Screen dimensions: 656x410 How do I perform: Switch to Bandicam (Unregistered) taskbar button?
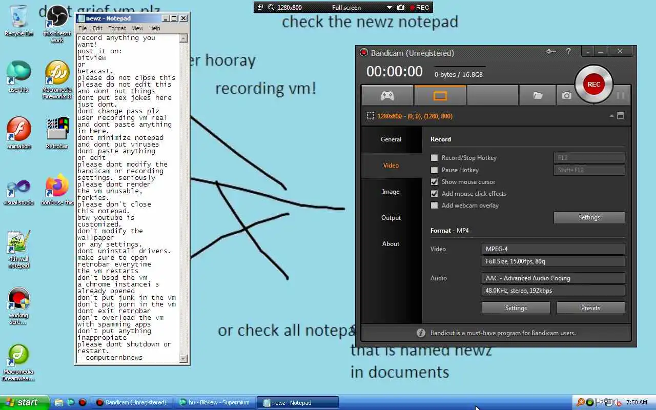coord(133,402)
